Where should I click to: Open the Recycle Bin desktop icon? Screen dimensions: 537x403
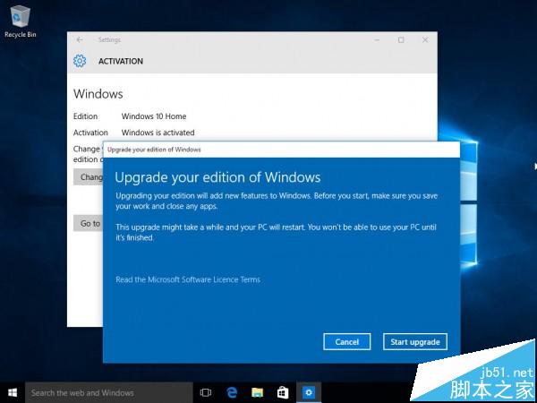point(19,18)
